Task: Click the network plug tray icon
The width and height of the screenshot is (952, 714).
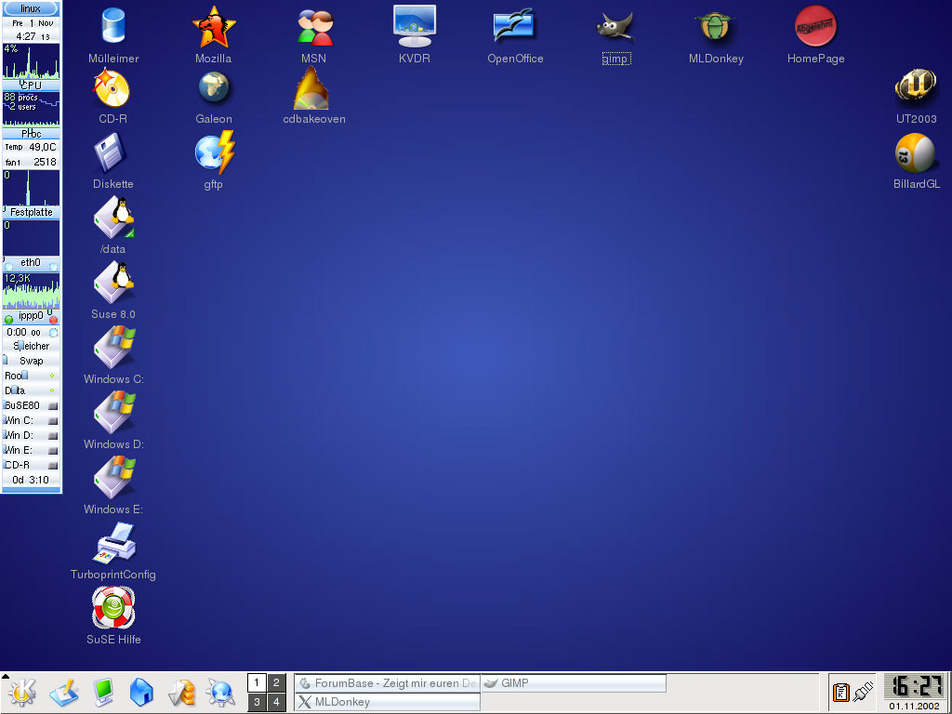Action: (863, 691)
